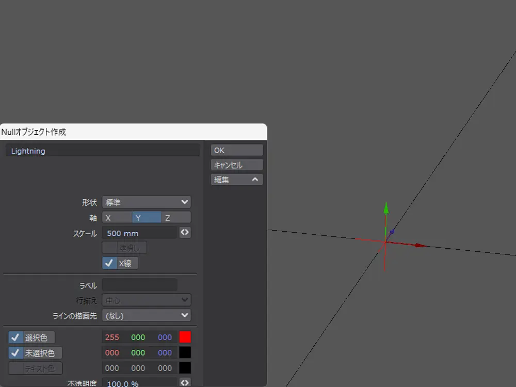This screenshot has height=387, width=516.
Task: Click the red X-axis arrow in viewport
Action: pyautogui.click(x=420, y=246)
